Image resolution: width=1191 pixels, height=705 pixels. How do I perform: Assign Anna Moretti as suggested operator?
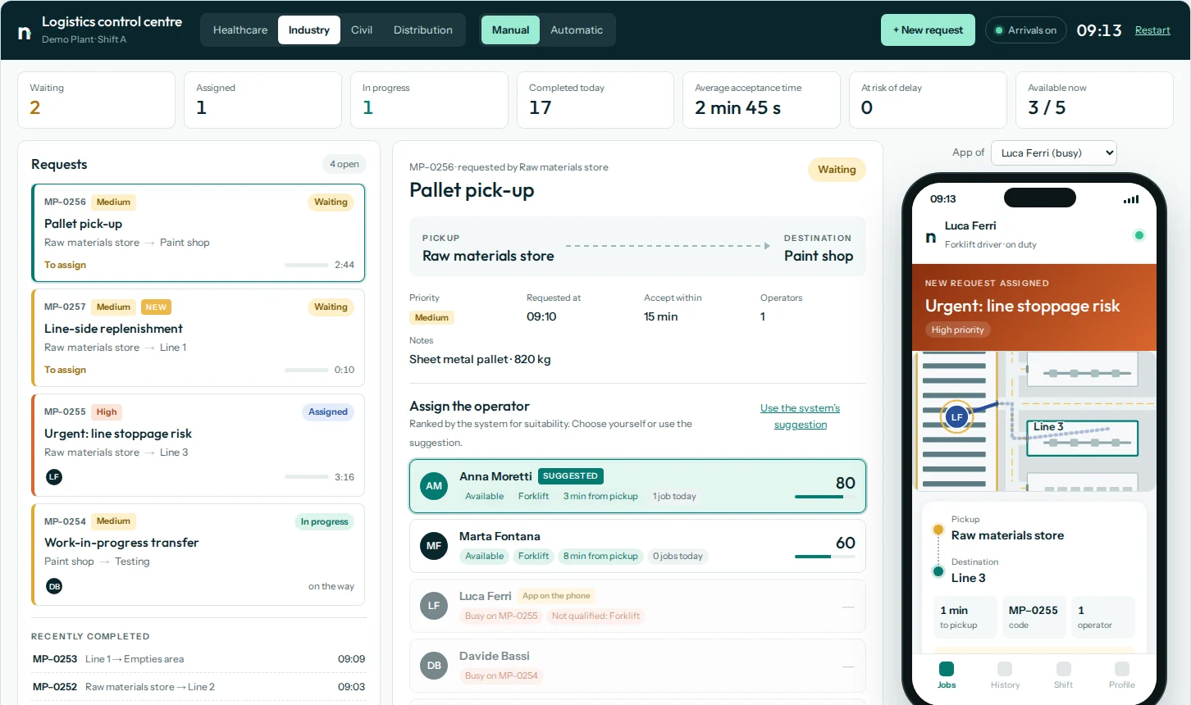click(637, 486)
